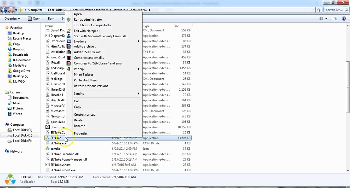
Task: Open the recent pages dropdown arrow
Action: pos(16,10)
